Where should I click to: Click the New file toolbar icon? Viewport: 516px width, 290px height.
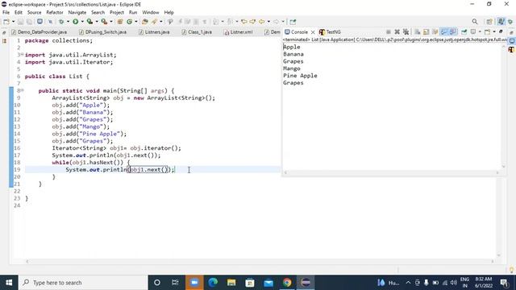(6, 22)
